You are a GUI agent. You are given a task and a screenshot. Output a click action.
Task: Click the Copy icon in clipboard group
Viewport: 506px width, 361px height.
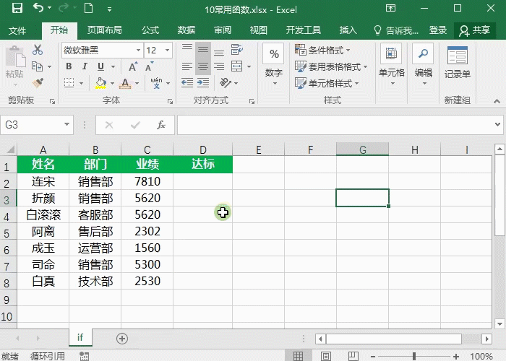37,66
